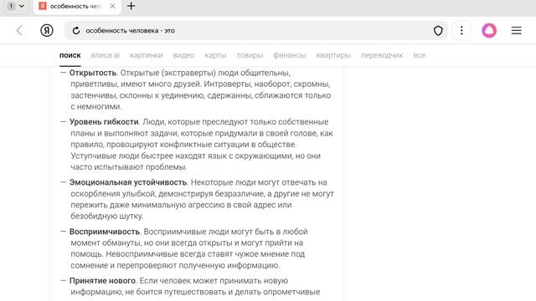Viewport: 536px width, 301px height.
Task: Switch to the 'поиск' search tab
Action: [70, 55]
